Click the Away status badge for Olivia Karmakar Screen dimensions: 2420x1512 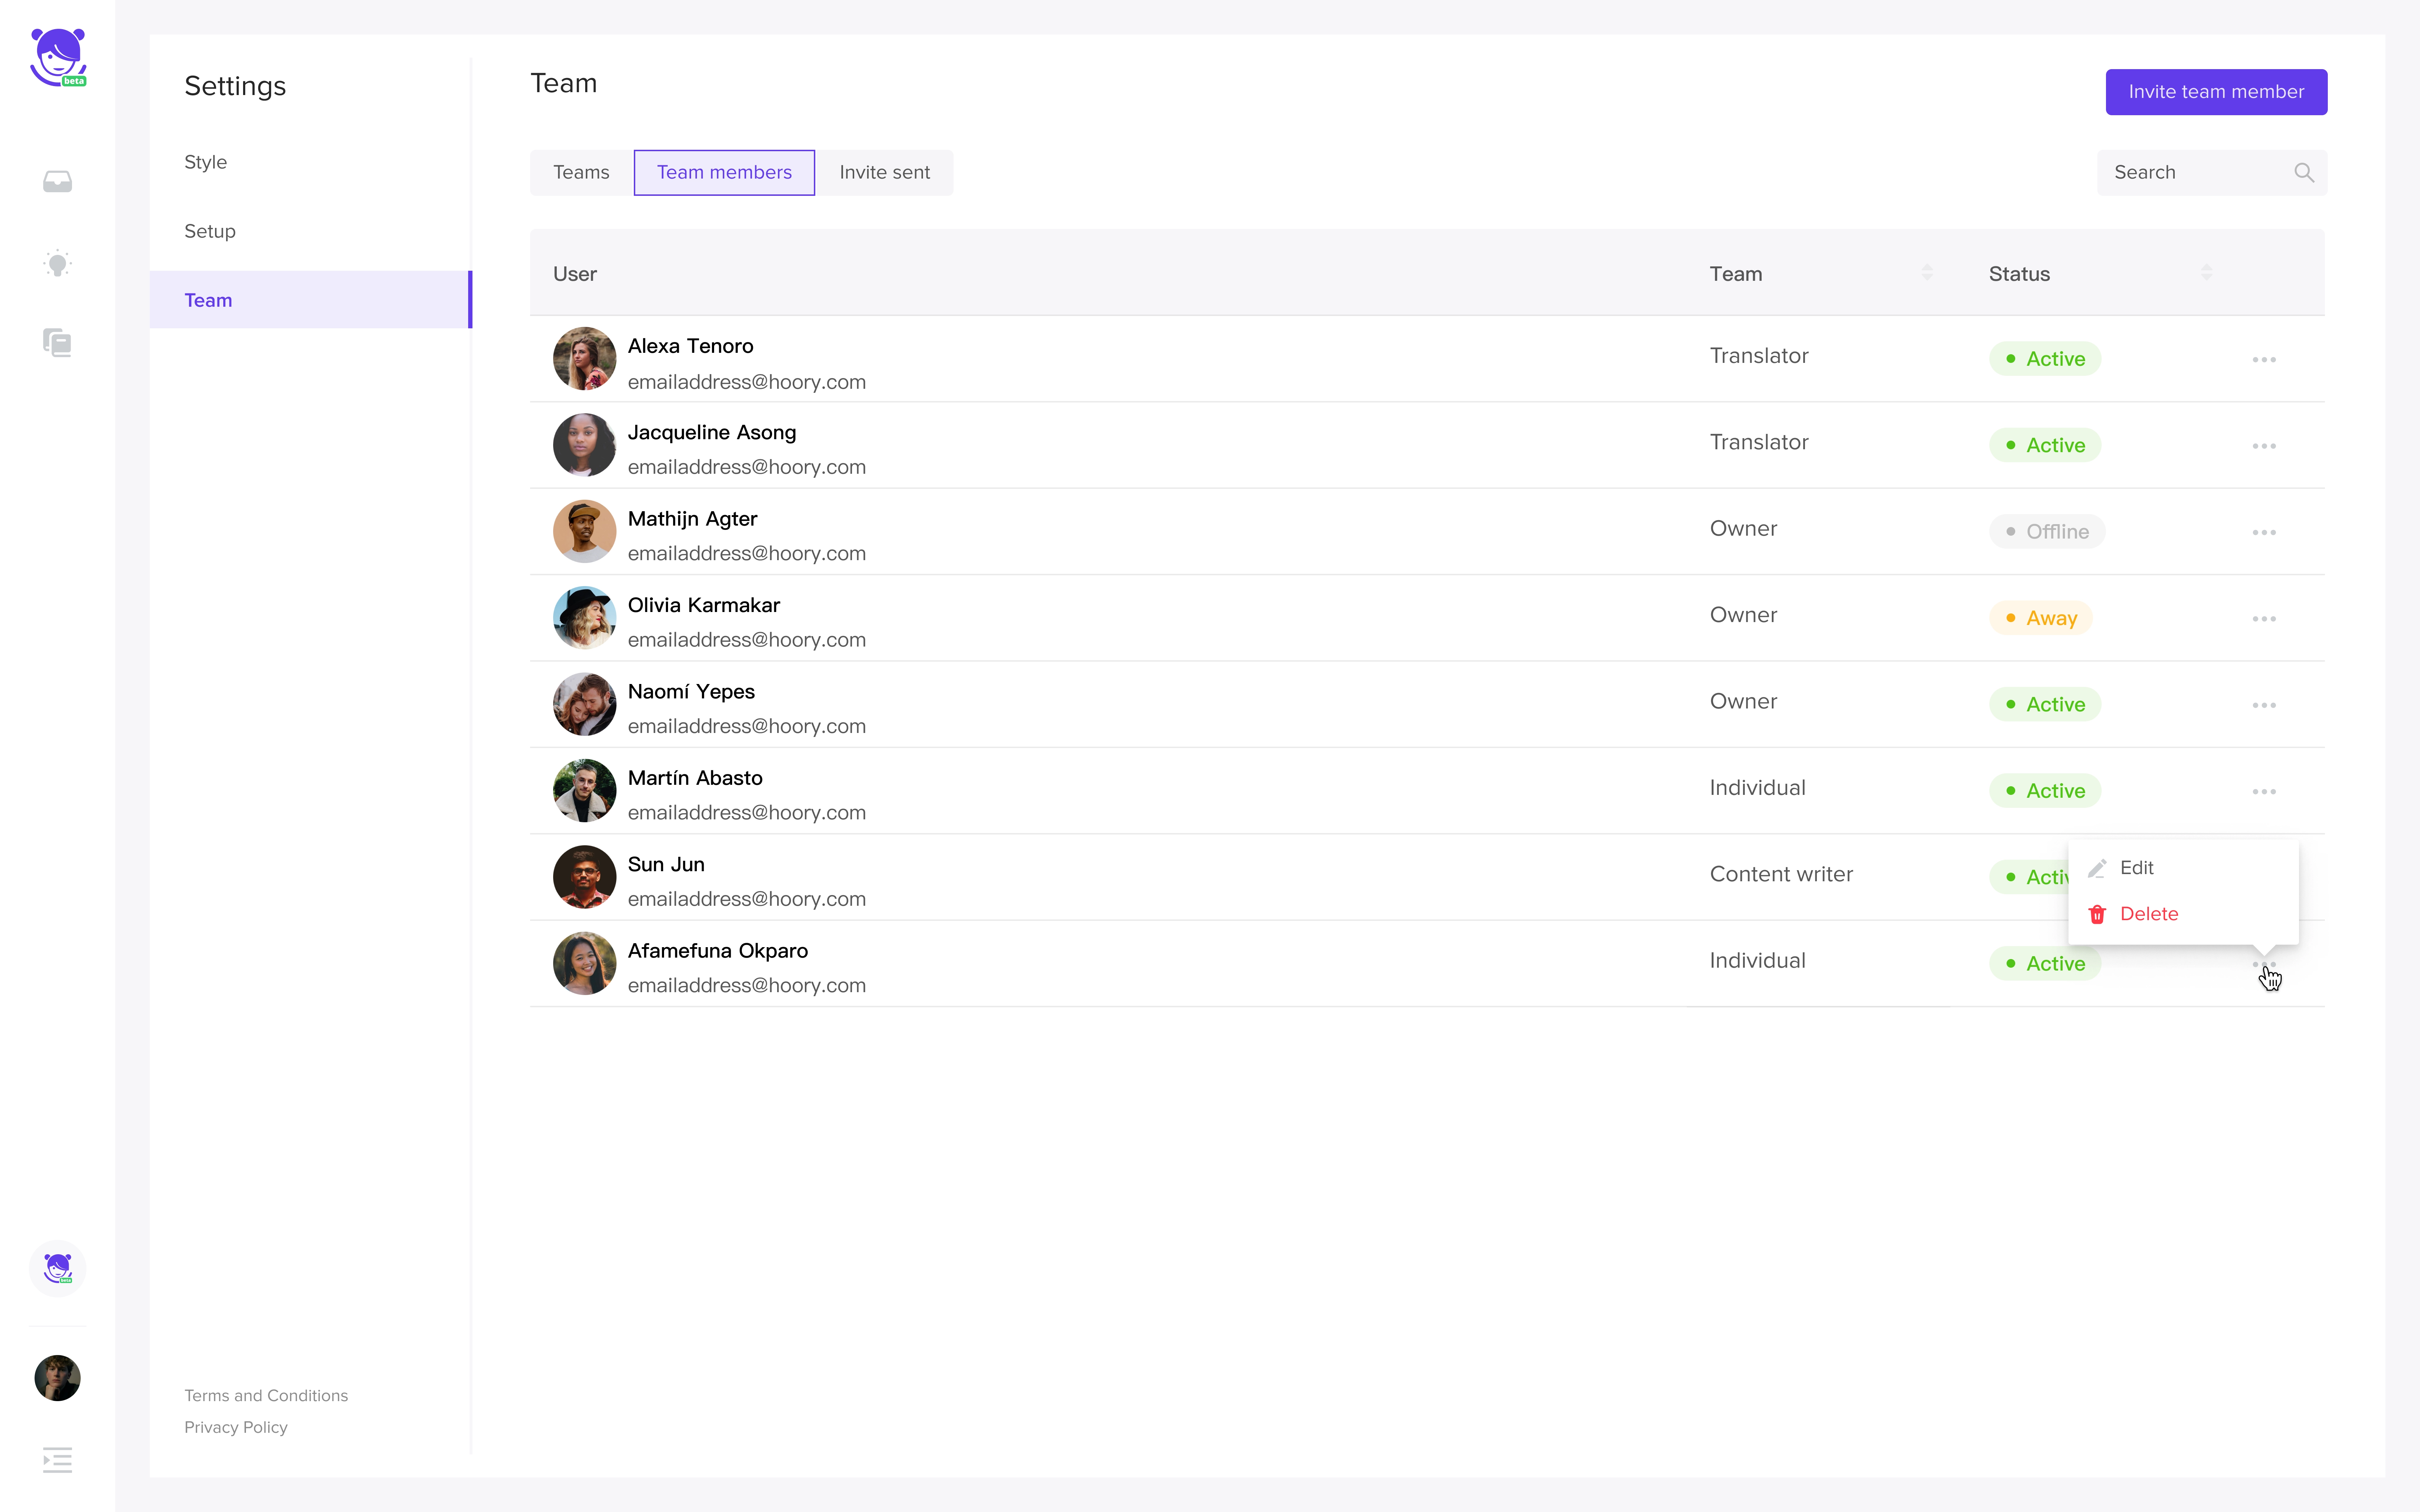[x=2041, y=618]
